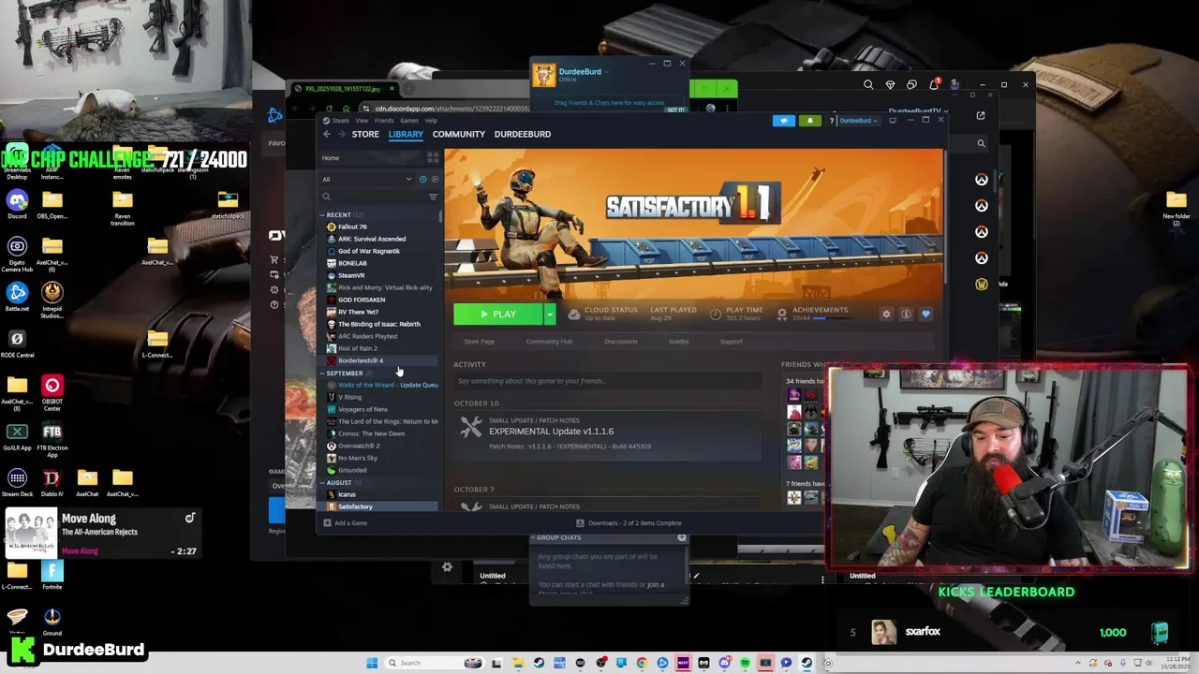
Task: Open Steam notifications bell icon
Action: pos(810,121)
